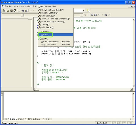Select the Macro... menu entry
This screenshot has height=125, width=136.
point(56,39)
